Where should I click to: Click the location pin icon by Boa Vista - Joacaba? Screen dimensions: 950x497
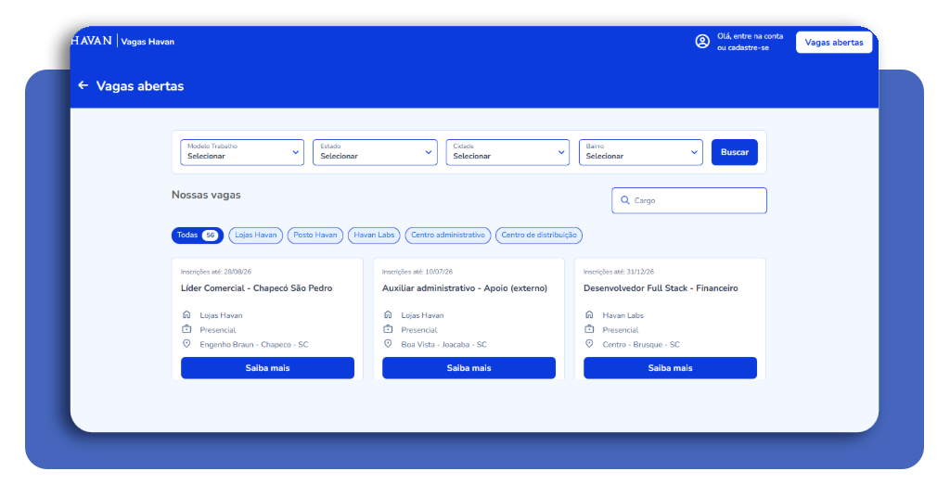388,344
